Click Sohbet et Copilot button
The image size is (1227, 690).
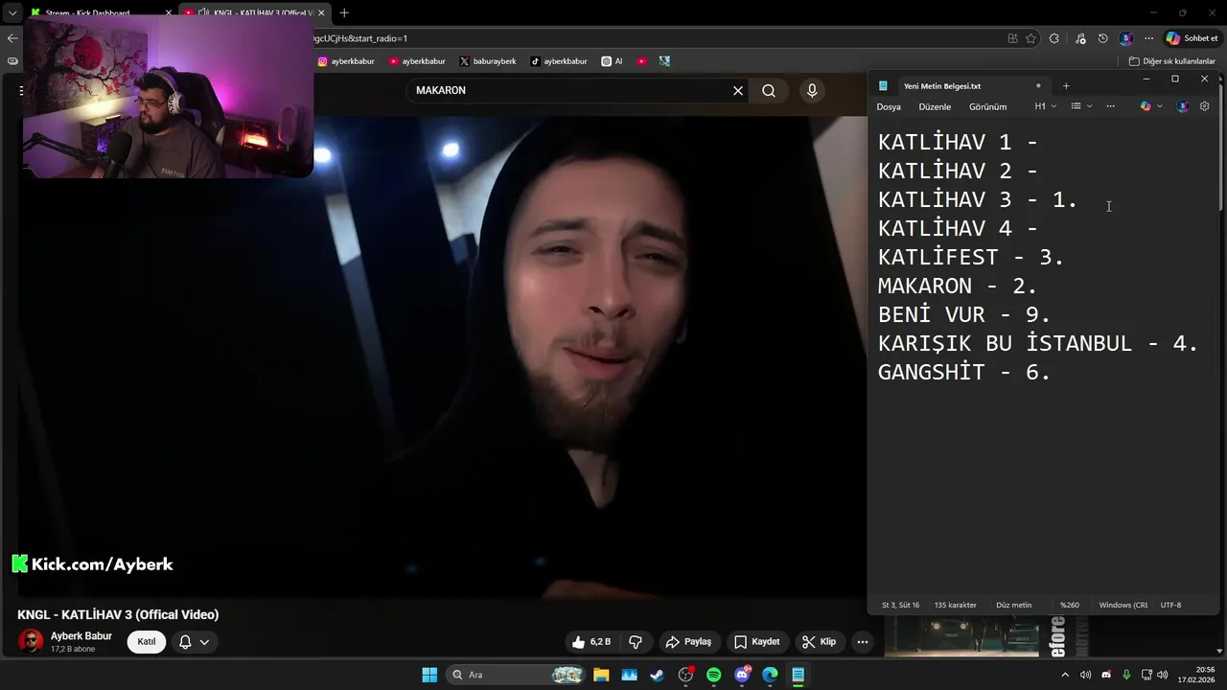point(1192,38)
